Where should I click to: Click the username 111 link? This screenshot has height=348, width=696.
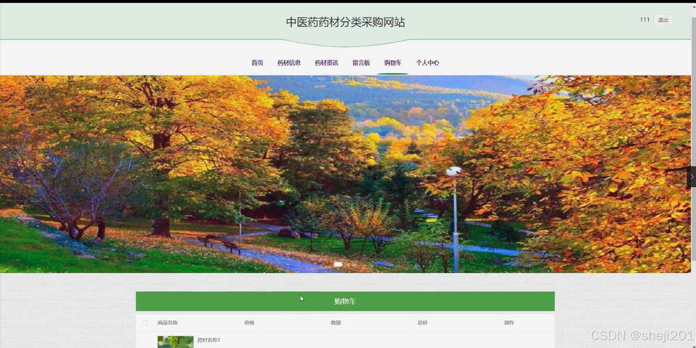click(x=644, y=20)
